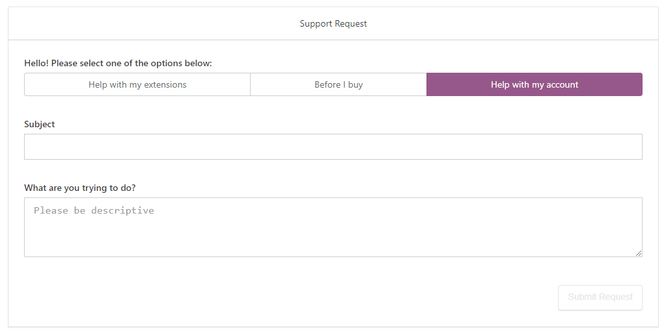This screenshot has height=335, width=666.
Task: Click the large description box under What are you trying to do
Action: coord(333,227)
